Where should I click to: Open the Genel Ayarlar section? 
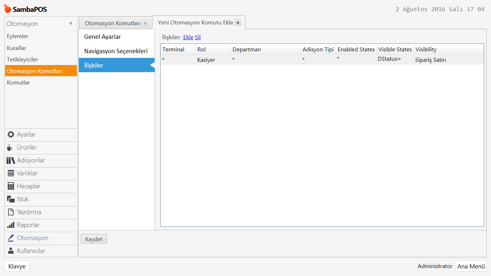[116, 37]
